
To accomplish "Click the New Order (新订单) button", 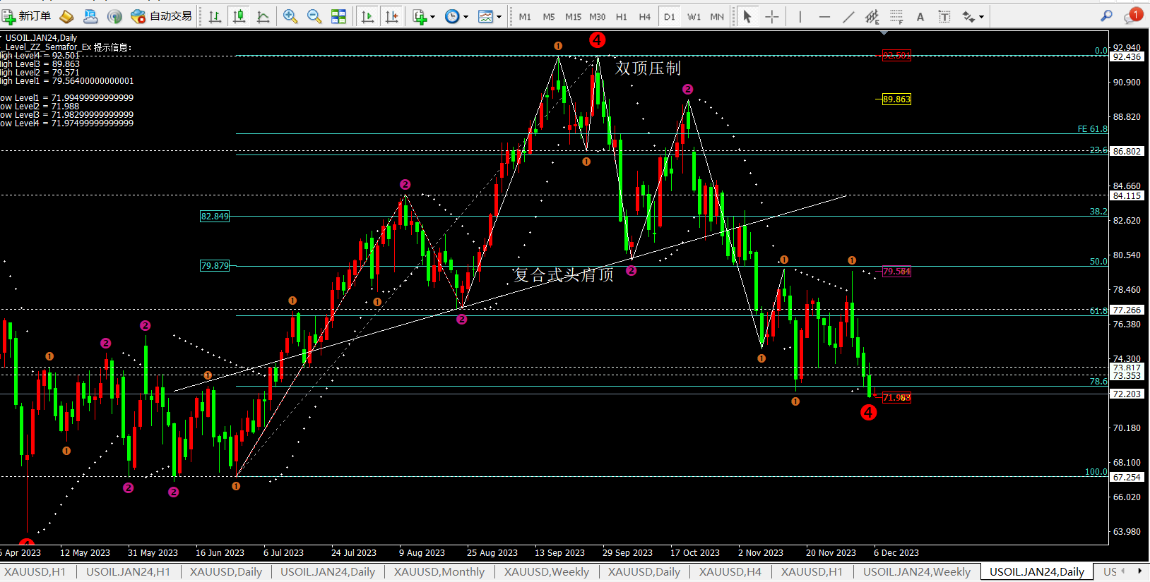I will (27, 16).
